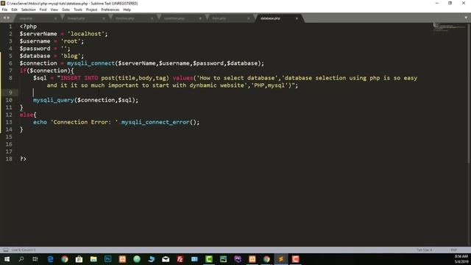Place cursor on the '$serverName' variable on line 2
Image resolution: width=471 pixels, height=265 pixels.
tap(38, 34)
